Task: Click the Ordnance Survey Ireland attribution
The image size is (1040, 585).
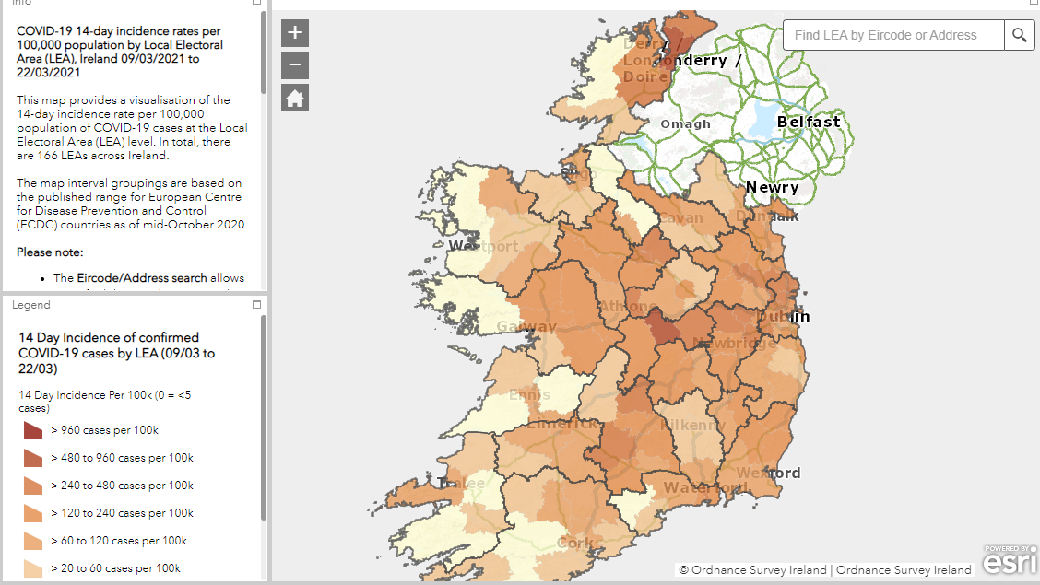Action: (x=825, y=569)
